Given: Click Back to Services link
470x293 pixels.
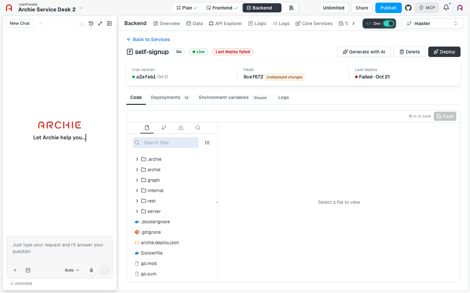Looking at the screenshot, I should click(x=149, y=39).
